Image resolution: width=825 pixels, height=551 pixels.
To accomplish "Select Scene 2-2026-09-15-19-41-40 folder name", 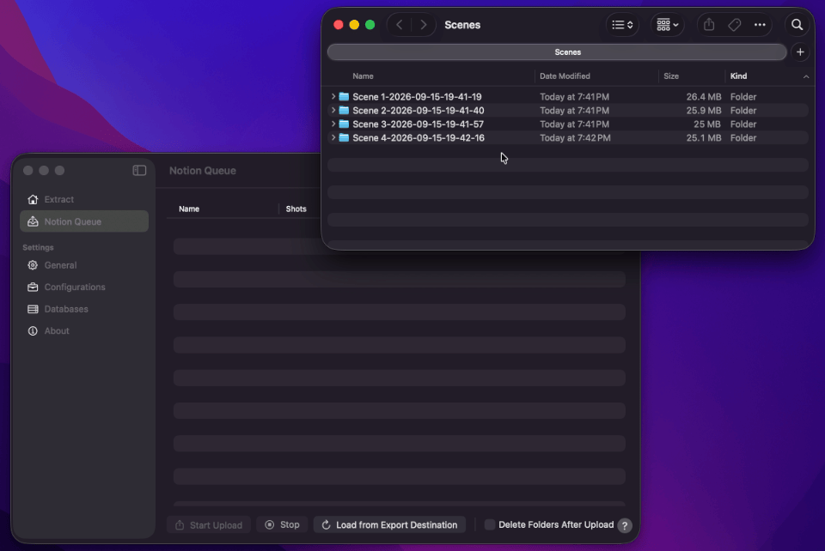I will click(419, 111).
